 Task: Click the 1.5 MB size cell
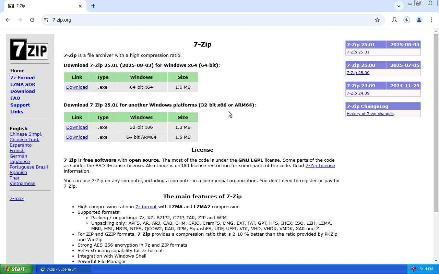[183, 137]
